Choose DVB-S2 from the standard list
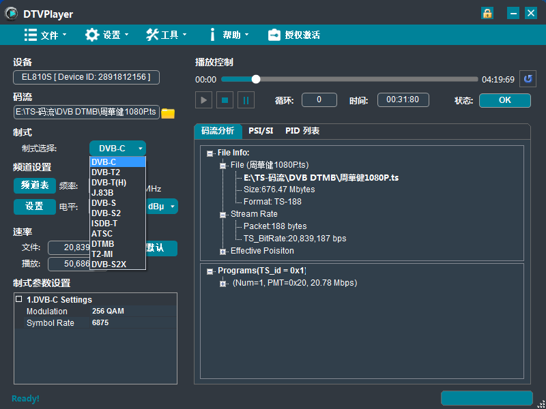Viewport: 546px width, 409px height. click(x=117, y=213)
